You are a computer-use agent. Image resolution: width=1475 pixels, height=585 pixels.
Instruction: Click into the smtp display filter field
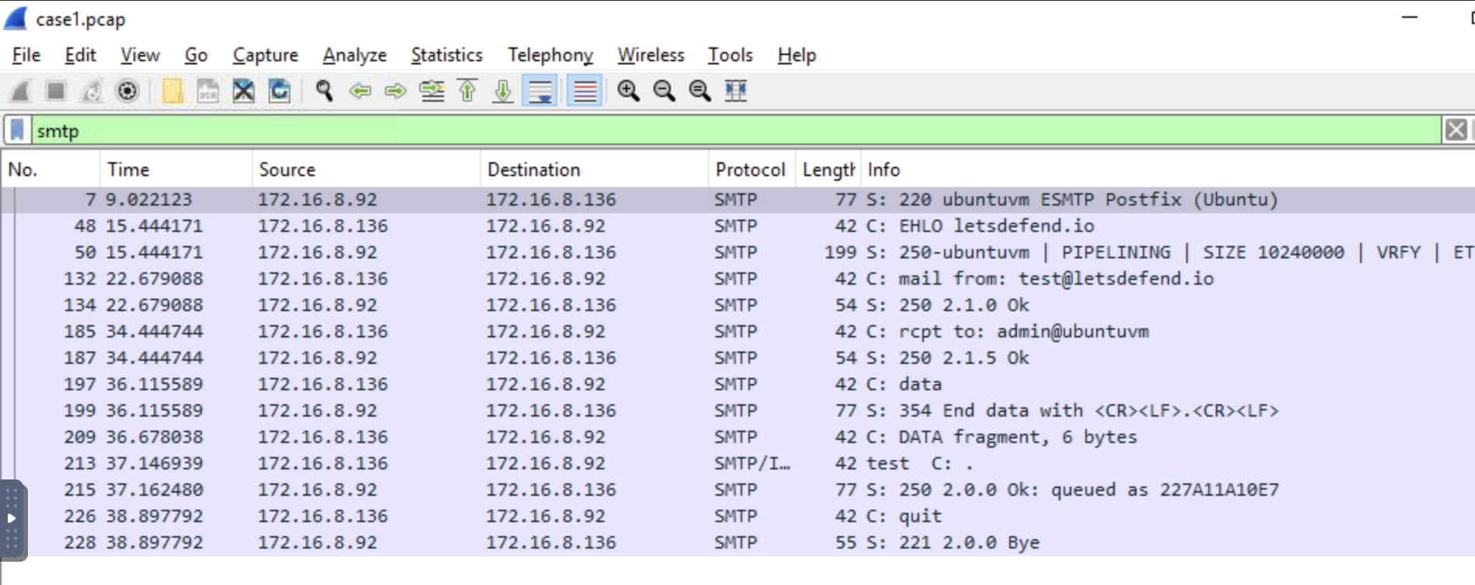pyautogui.click(x=736, y=130)
